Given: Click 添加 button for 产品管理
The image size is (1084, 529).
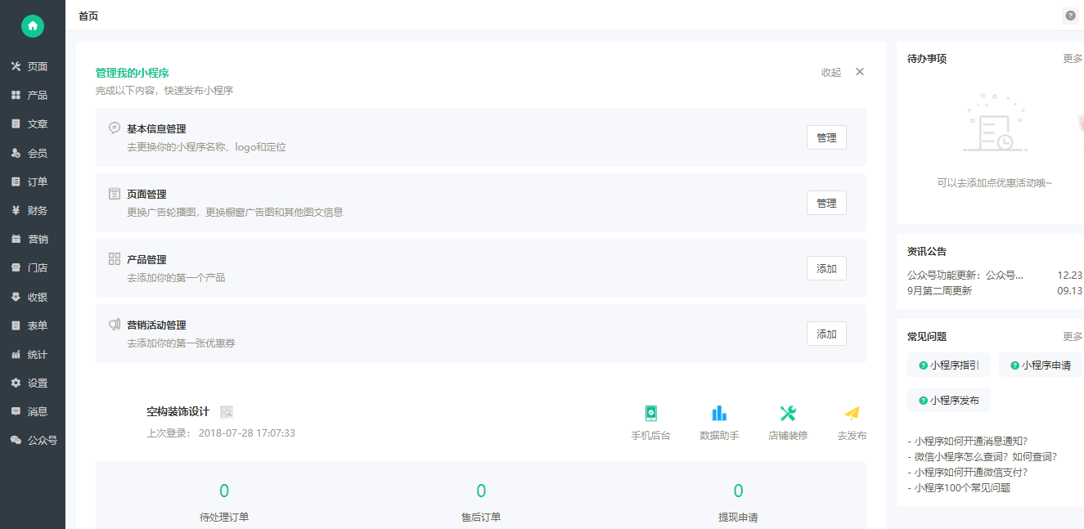Looking at the screenshot, I should 826,268.
